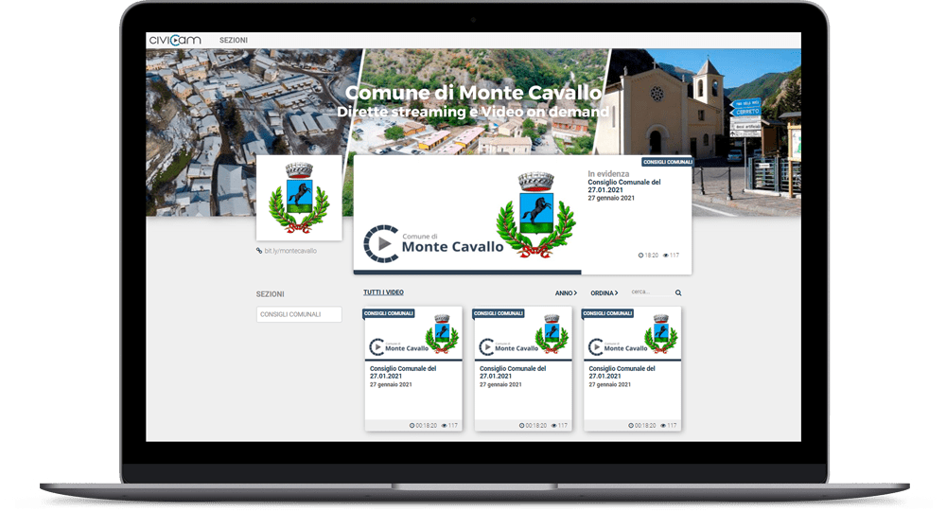Viewport: 946px width, 512px height.
Task: Click the 27 gennaio 2021 date on featured video
Action: coord(611,198)
